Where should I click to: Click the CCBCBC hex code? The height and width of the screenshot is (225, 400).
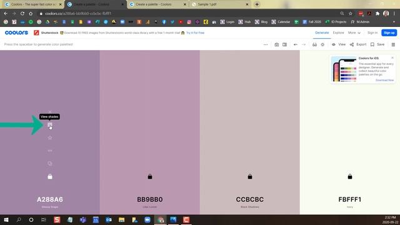tap(250, 199)
